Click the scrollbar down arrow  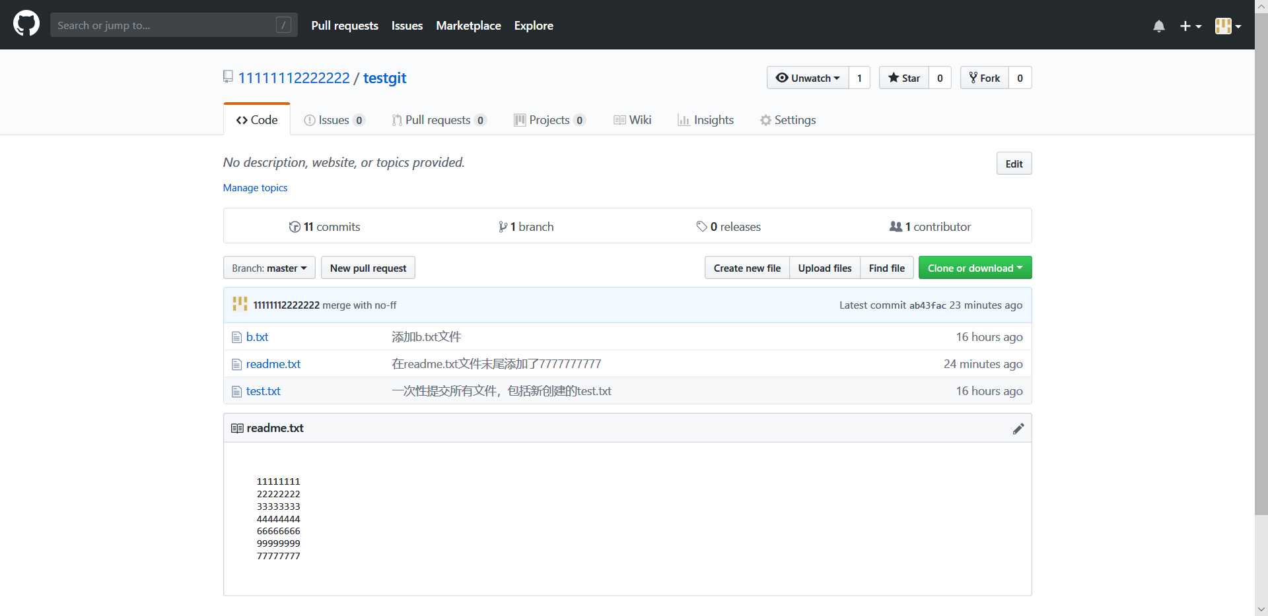(1261, 609)
